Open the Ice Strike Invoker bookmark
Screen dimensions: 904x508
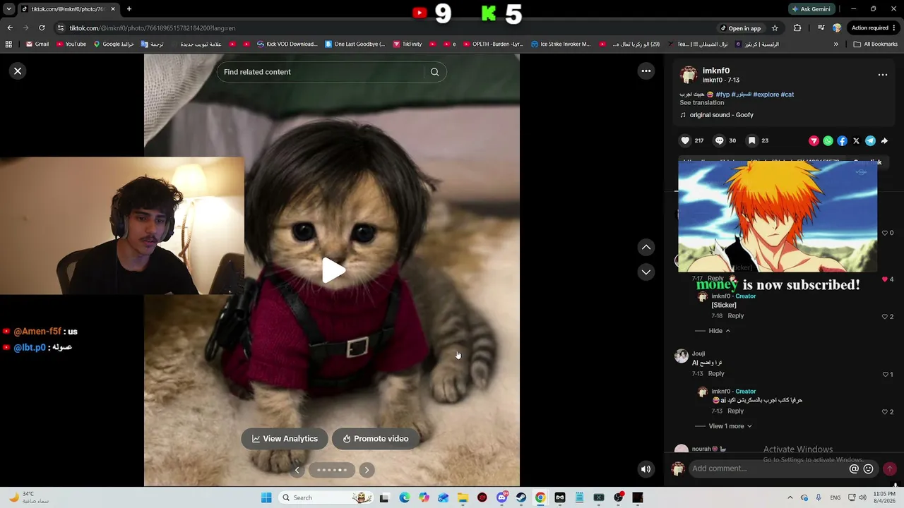[x=560, y=44]
